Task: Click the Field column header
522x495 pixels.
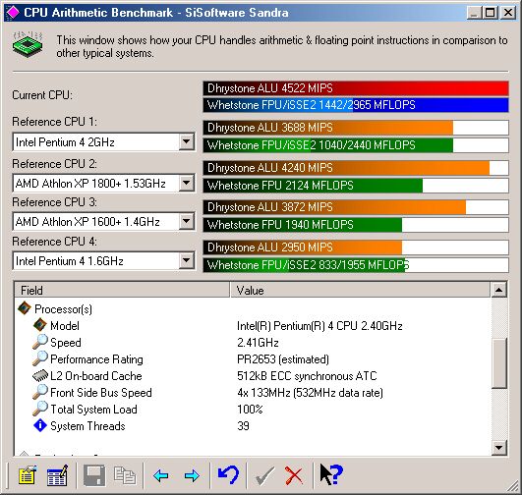Action: coord(122,290)
